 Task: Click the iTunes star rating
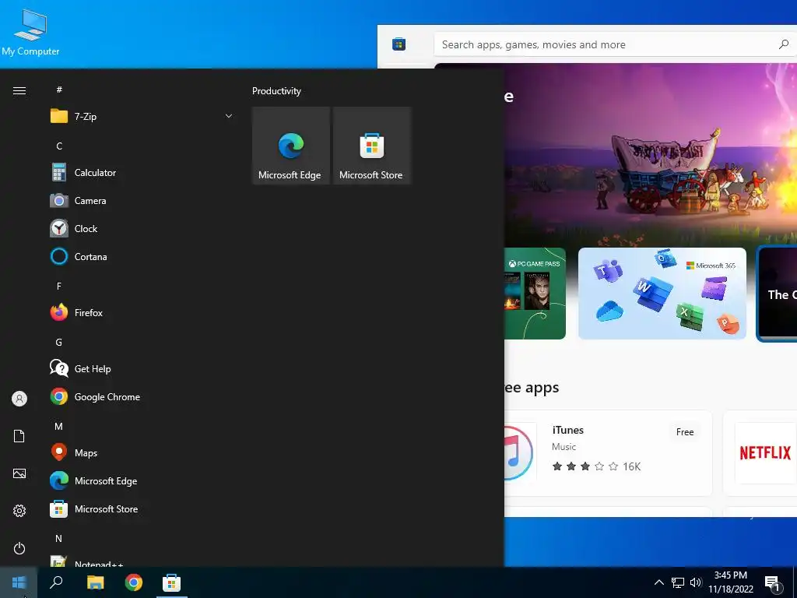click(585, 466)
